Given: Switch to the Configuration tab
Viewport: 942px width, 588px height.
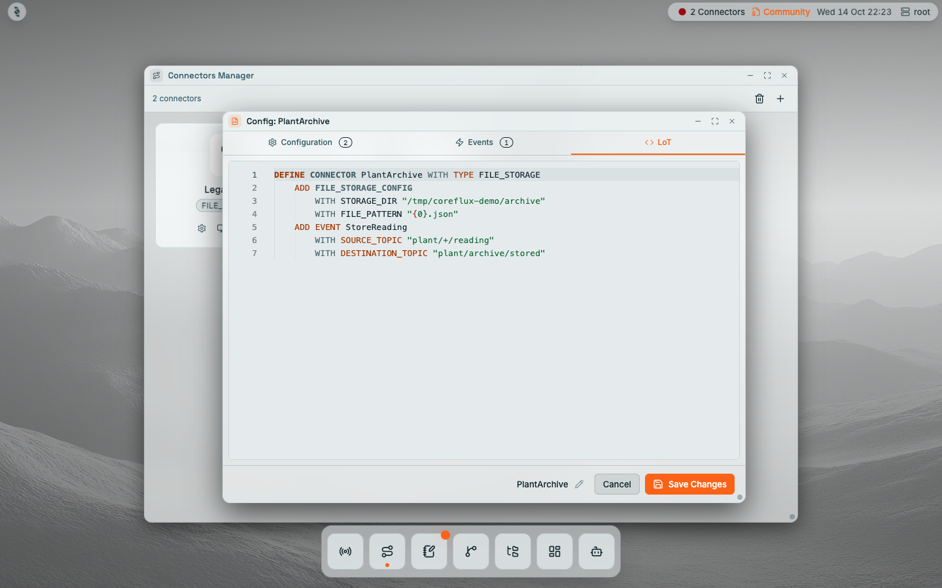Looking at the screenshot, I should click(310, 142).
